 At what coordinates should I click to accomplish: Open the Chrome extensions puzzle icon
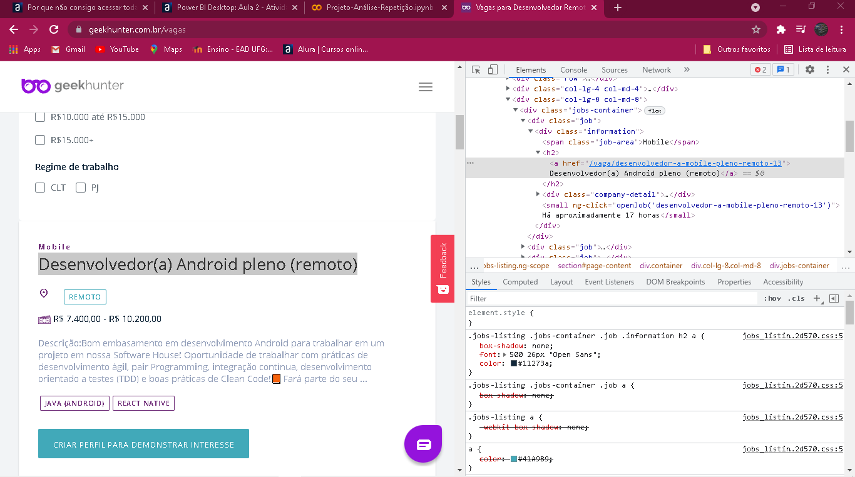point(781,29)
